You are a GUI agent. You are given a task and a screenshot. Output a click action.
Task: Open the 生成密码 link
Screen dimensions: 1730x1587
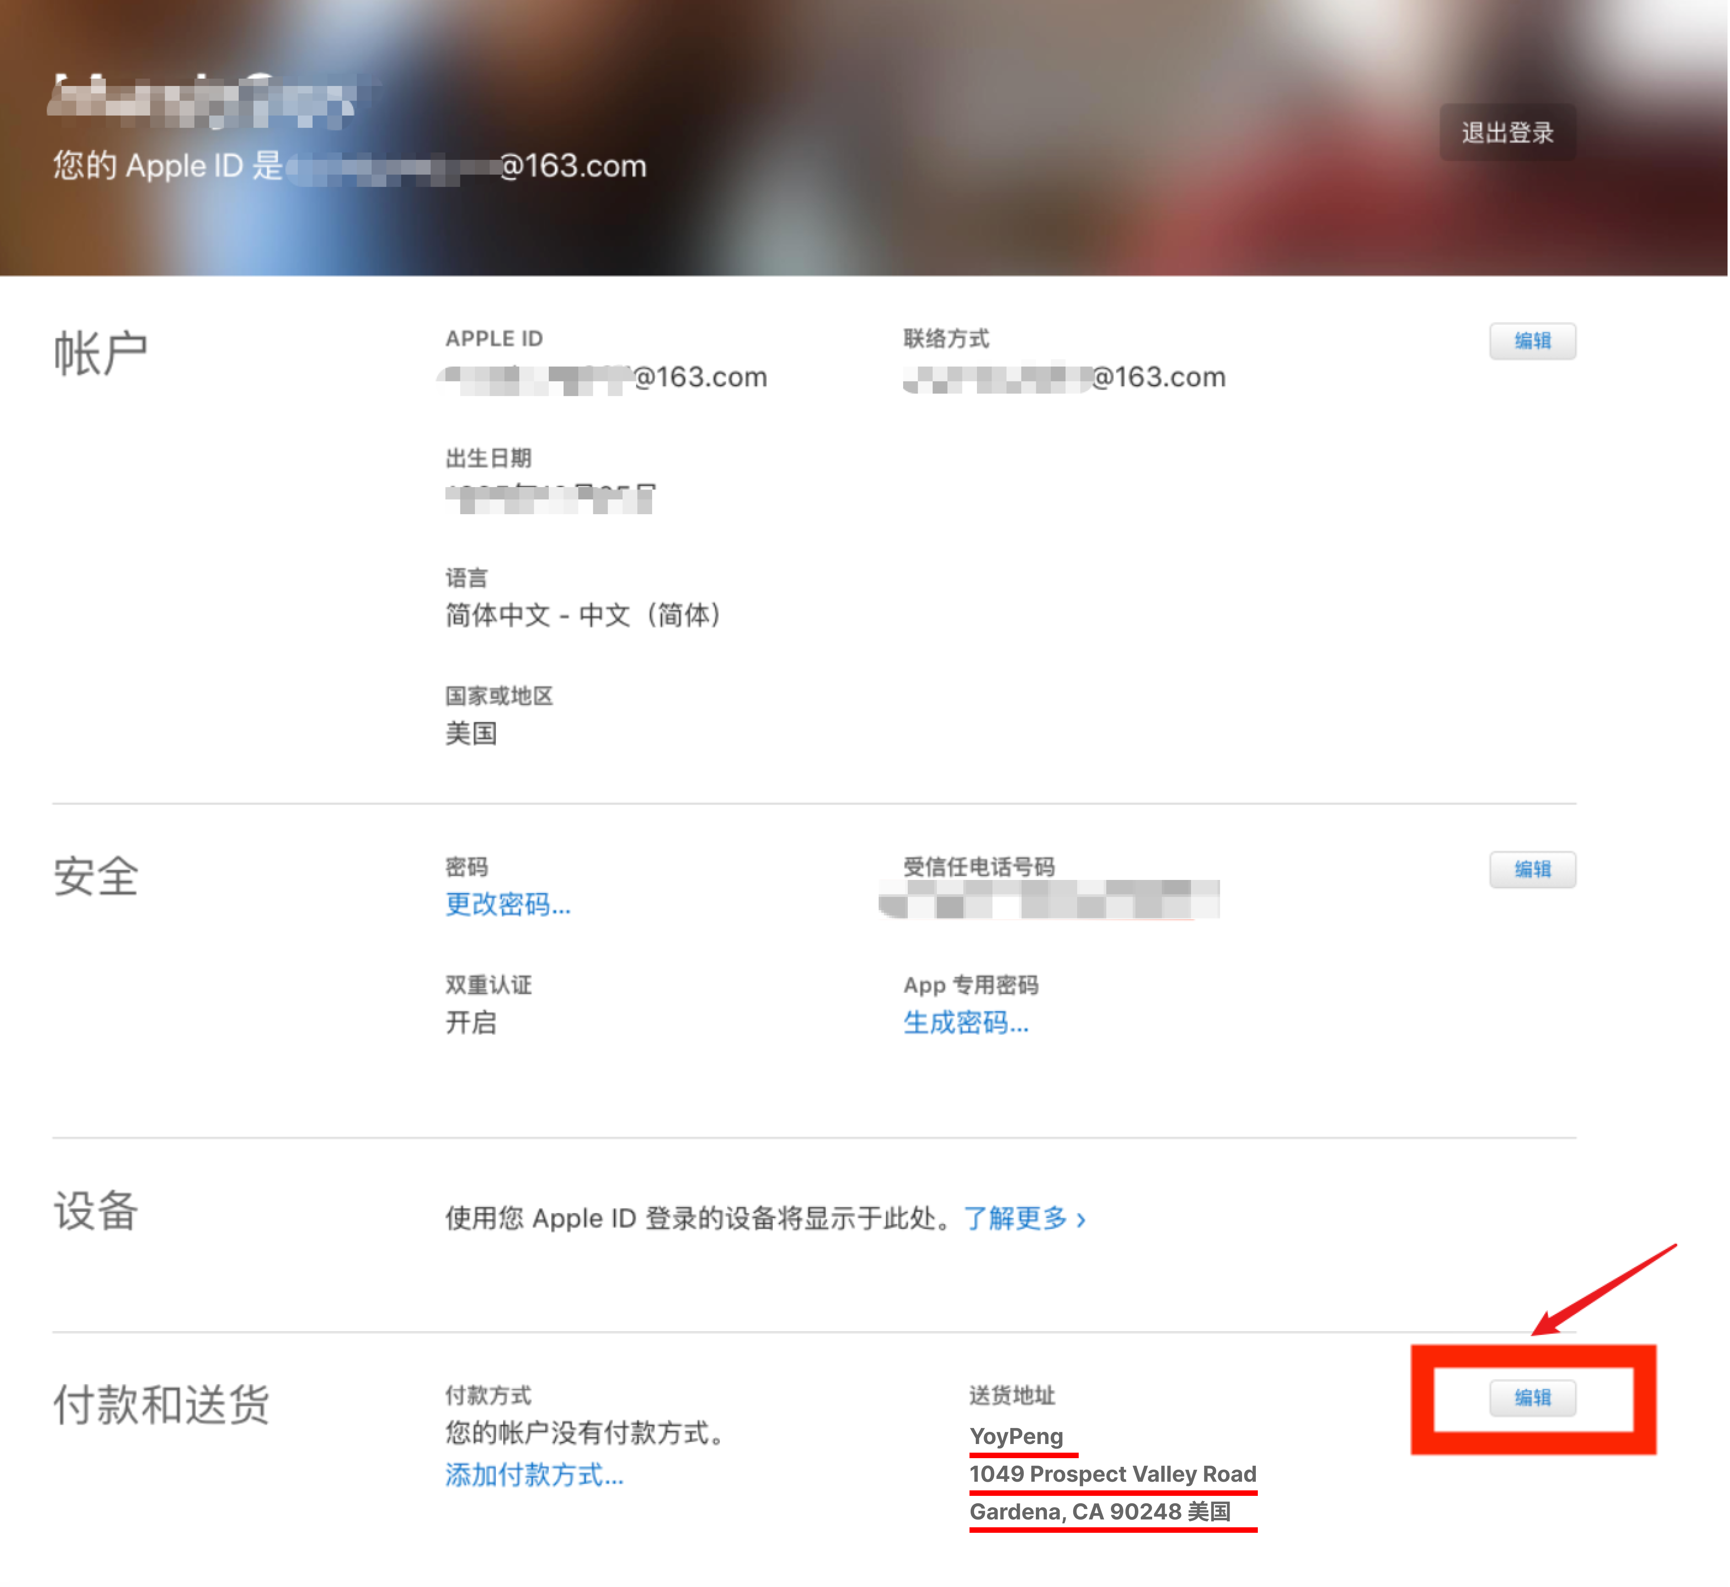[965, 1023]
